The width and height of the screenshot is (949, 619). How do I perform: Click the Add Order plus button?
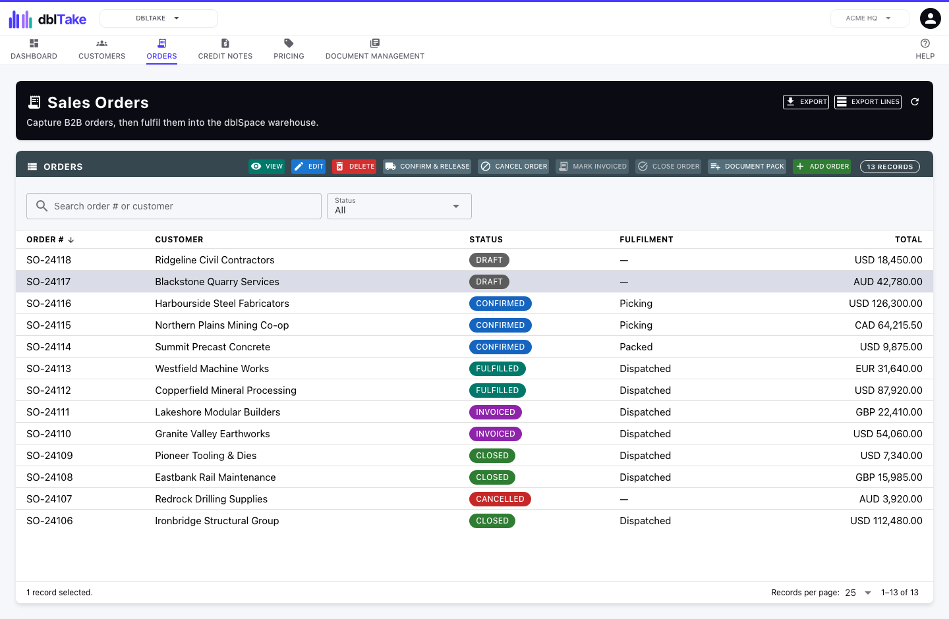822,167
